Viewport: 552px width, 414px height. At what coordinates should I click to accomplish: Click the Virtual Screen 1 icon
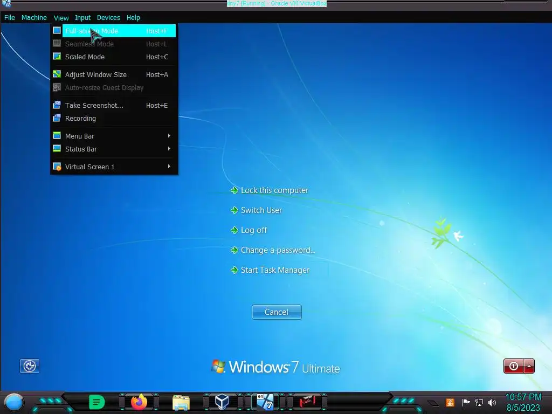[57, 166]
